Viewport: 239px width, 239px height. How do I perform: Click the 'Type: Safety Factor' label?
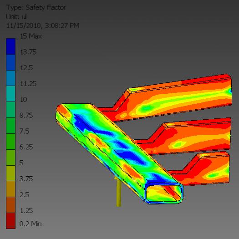[x=36, y=8]
